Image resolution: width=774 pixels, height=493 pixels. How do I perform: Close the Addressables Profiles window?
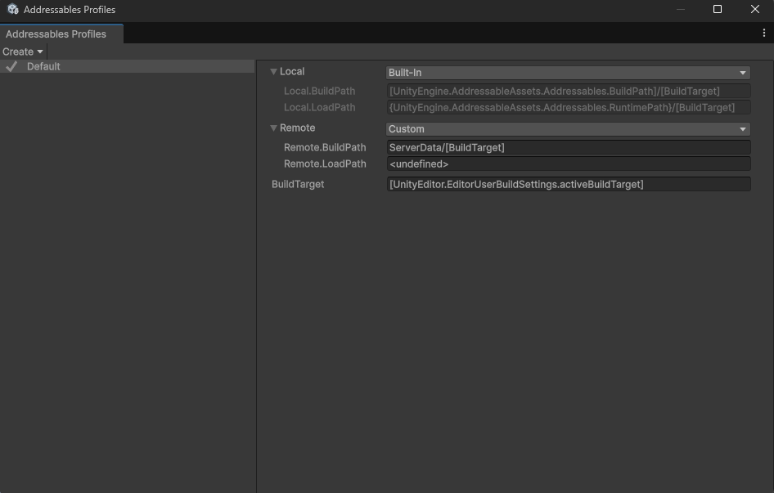pos(754,9)
